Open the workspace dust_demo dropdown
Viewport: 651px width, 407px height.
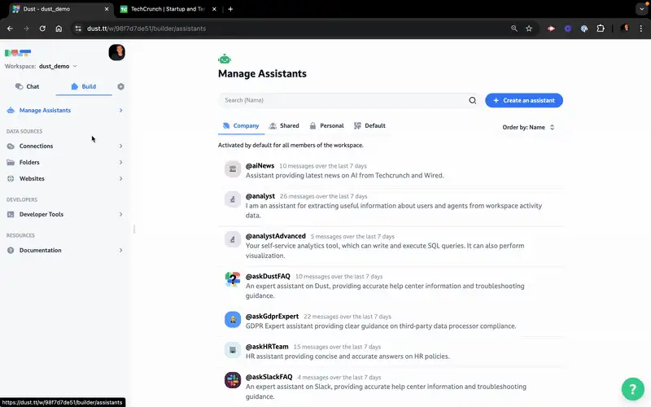[x=58, y=66]
